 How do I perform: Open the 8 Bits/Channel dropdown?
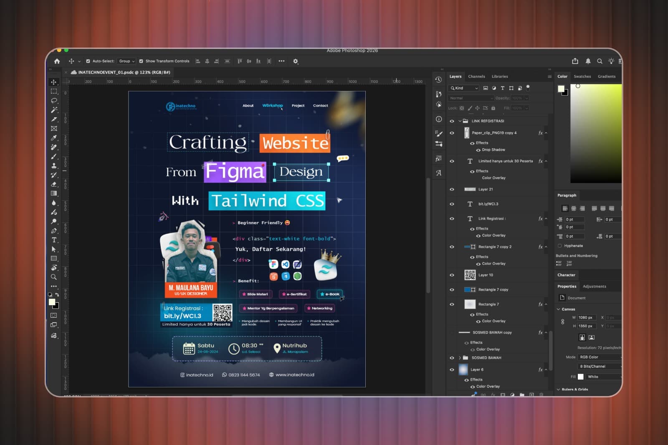coord(600,367)
